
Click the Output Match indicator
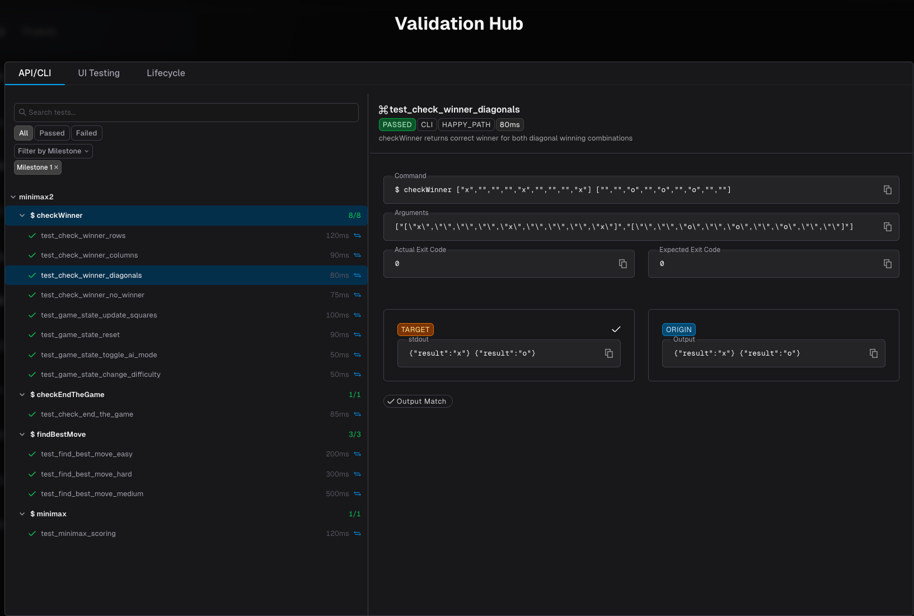pyautogui.click(x=418, y=402)
